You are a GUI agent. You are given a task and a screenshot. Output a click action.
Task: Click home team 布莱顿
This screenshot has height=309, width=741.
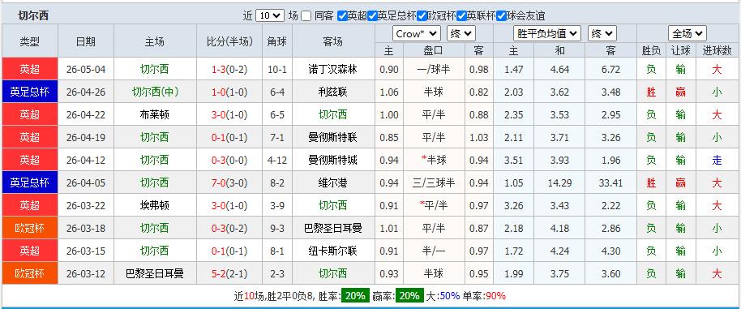[x=155, y=115]
